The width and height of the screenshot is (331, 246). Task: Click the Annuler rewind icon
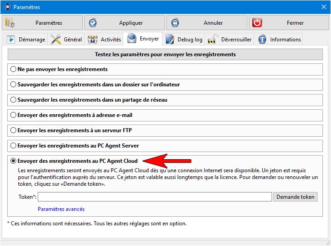(175, 23)
